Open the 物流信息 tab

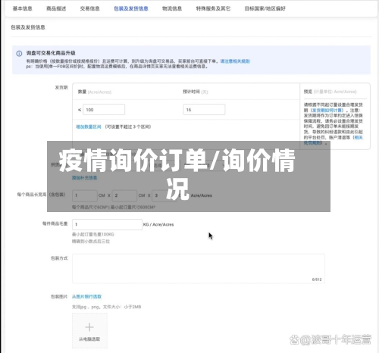click(x=172, y=8)
